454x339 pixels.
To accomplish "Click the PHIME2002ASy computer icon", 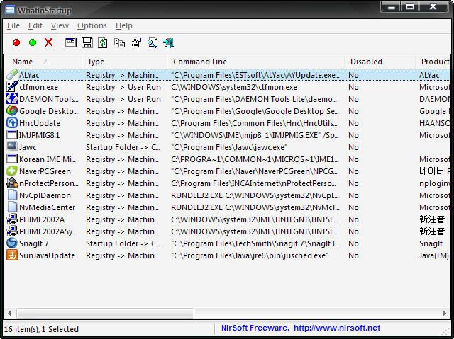I will point(12,231).
